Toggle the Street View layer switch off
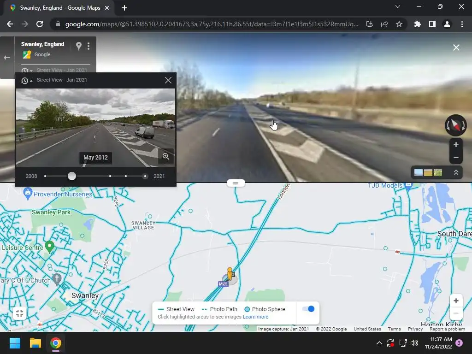The width and height of the screenshot is (472, 354). point(308,309)
